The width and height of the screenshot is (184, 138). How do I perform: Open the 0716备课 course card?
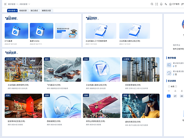pyautogui.click(x=16, y=31)
